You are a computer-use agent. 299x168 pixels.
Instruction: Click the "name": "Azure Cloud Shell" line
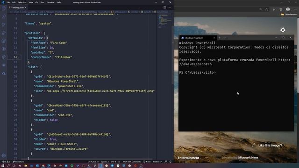pyautogui.click(x=56, y=144)
